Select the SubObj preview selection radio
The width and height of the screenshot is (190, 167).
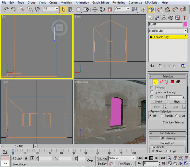pyautogui.click(x=162, y=116)
